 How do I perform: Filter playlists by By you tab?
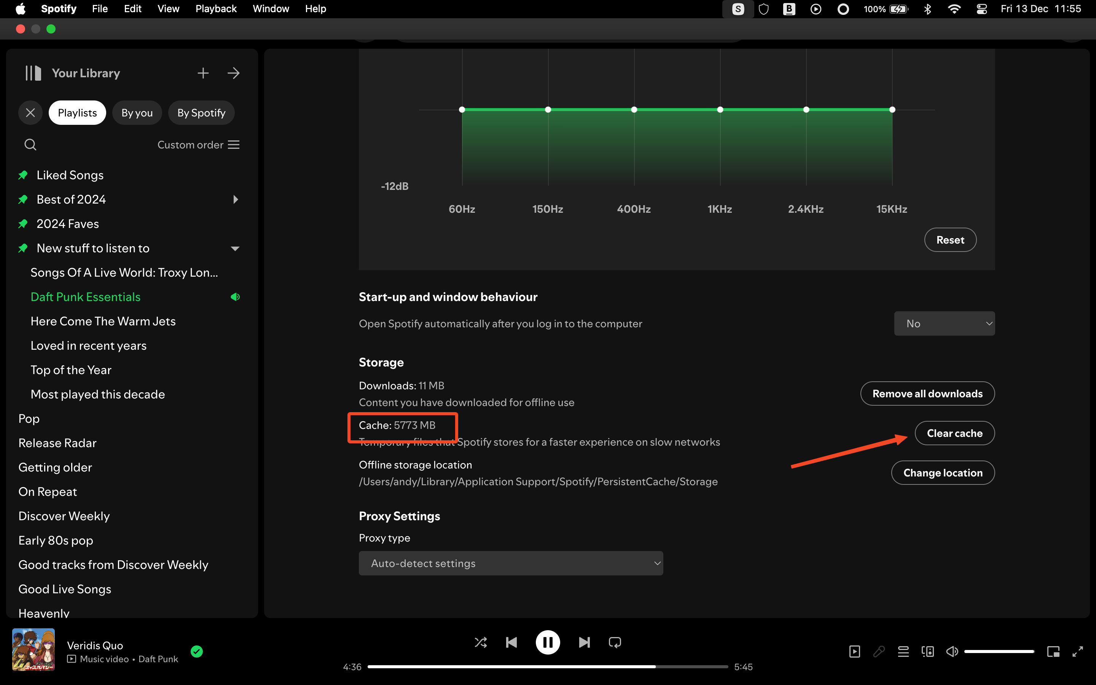[x=136, y=112]
